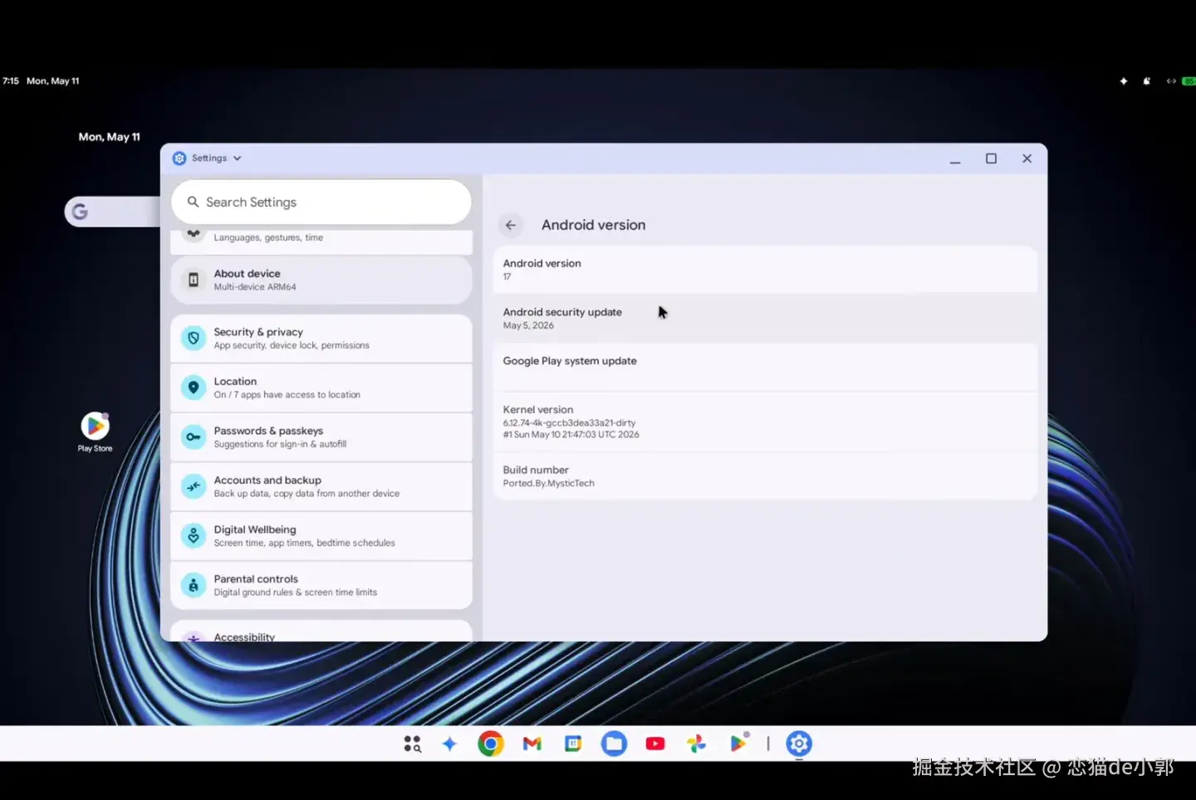Open notifications via the bell icon
Screen dimensions: 1196x800
pos(1147,81)
